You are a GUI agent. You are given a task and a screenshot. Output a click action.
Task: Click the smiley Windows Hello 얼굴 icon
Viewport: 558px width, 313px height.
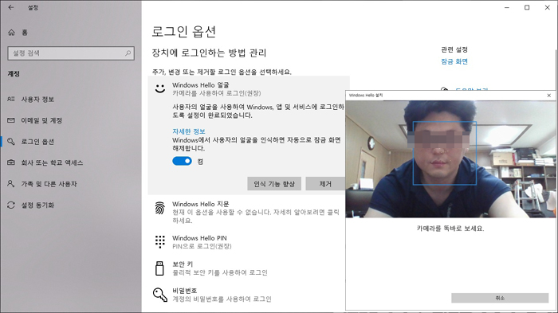(160, 88)
